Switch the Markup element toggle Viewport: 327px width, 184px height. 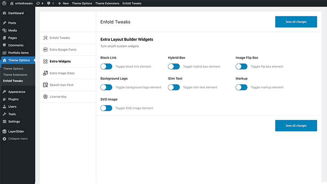pos(241,87)
